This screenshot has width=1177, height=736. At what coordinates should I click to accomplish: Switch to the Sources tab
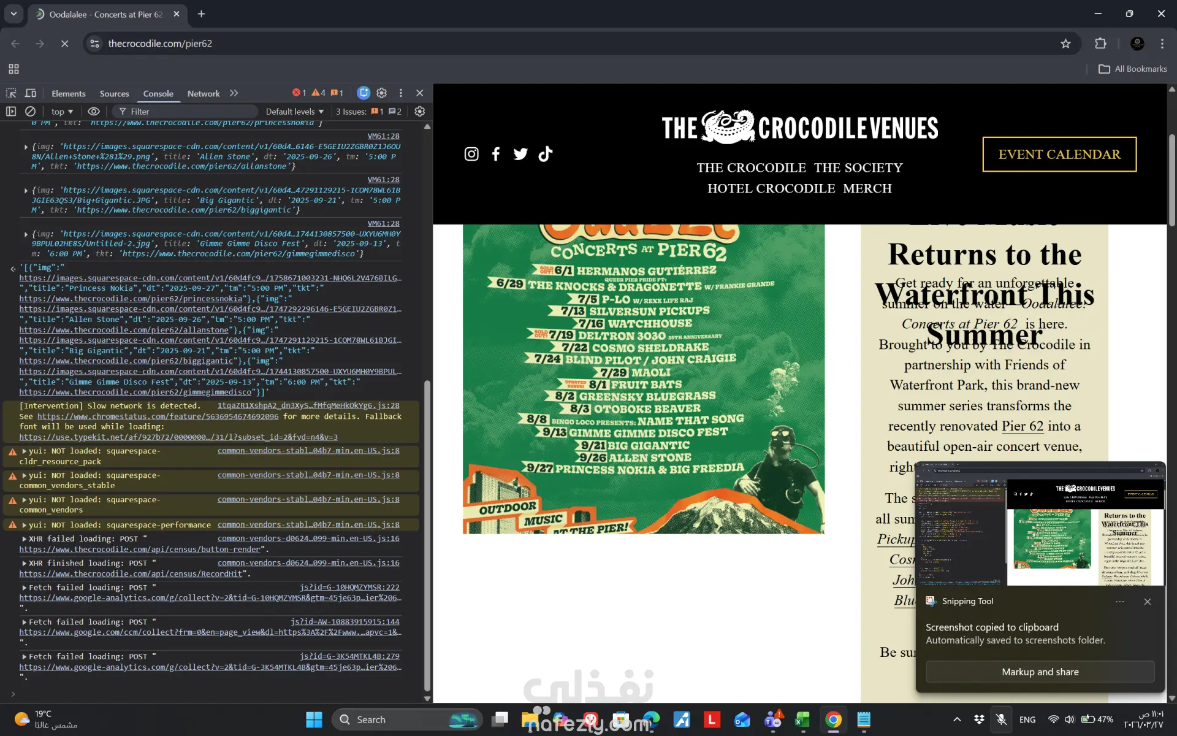pyautogui.click(x=114, y=94)
